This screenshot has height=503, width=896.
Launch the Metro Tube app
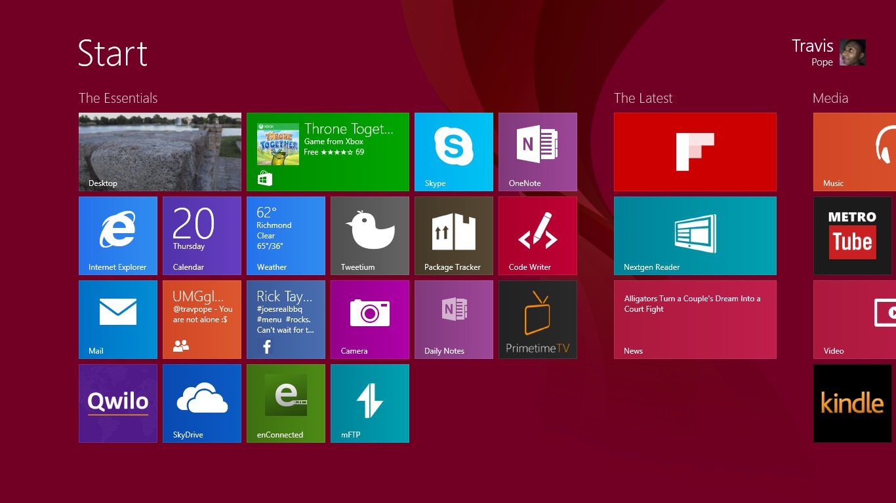tap(853, 236)
